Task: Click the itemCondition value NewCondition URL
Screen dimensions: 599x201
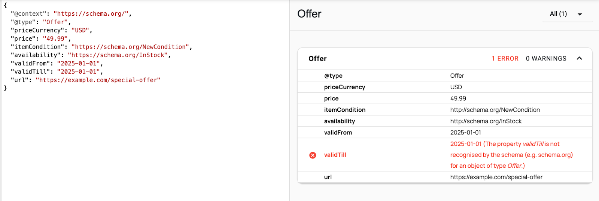Action: [495, 110]
